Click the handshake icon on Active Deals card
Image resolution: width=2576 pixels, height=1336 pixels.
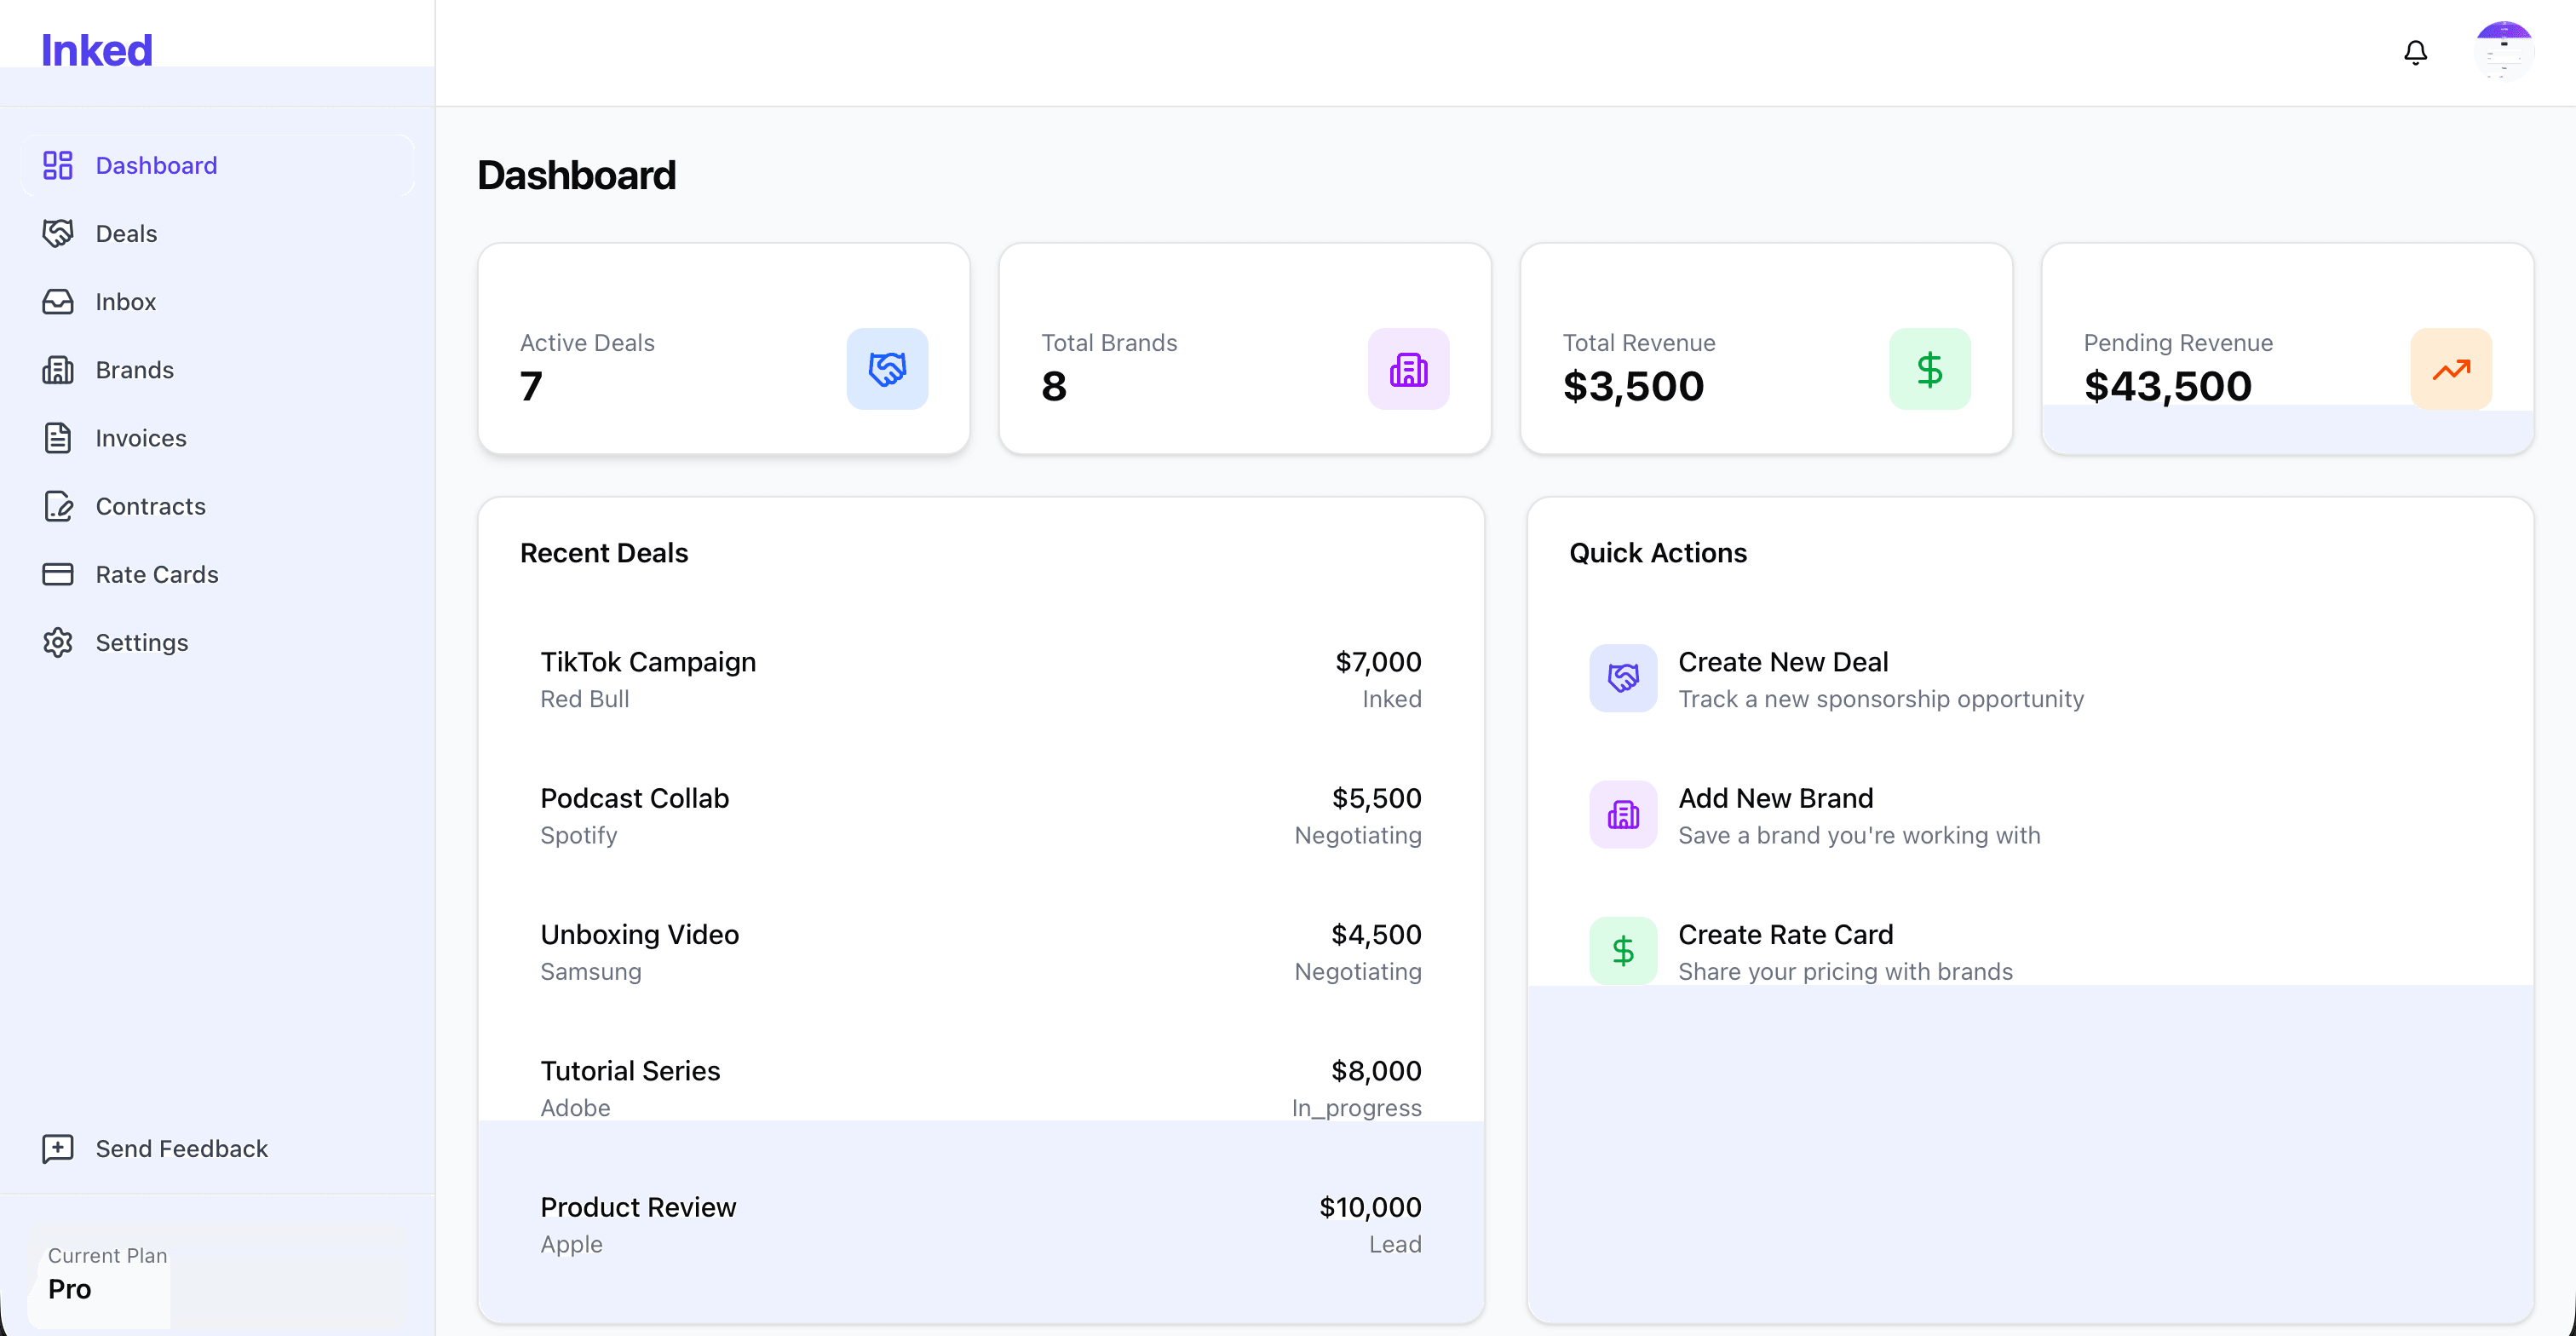point(887,369)
